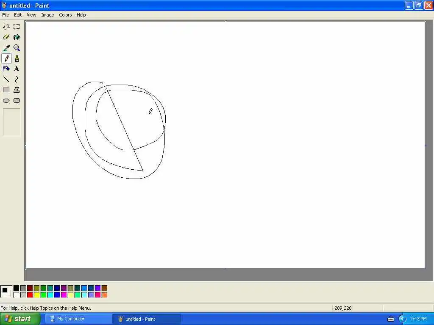This screenshot has height=325, width=434.
Task: Select the Curve tool
Action: 17,80
